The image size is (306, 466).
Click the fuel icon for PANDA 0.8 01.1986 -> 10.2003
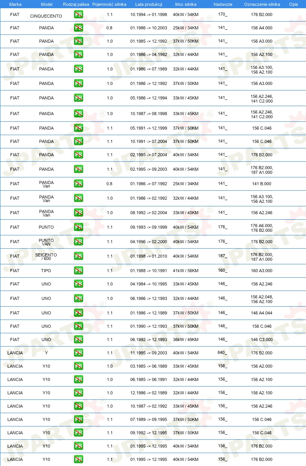(x=78, y=28)
